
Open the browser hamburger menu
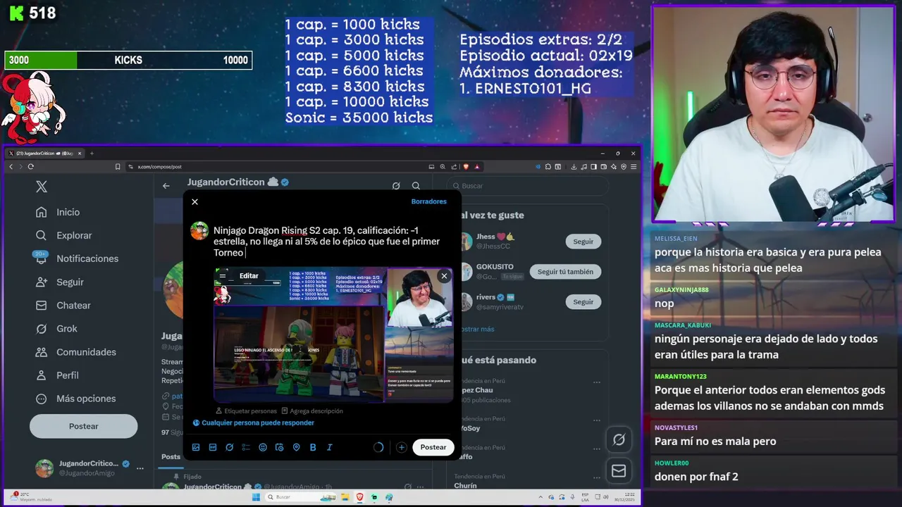[634, 167]
